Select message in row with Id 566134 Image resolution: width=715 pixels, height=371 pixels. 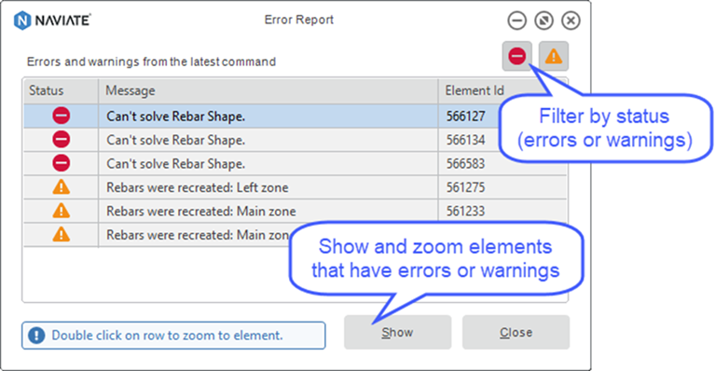[x=176, y=140]
